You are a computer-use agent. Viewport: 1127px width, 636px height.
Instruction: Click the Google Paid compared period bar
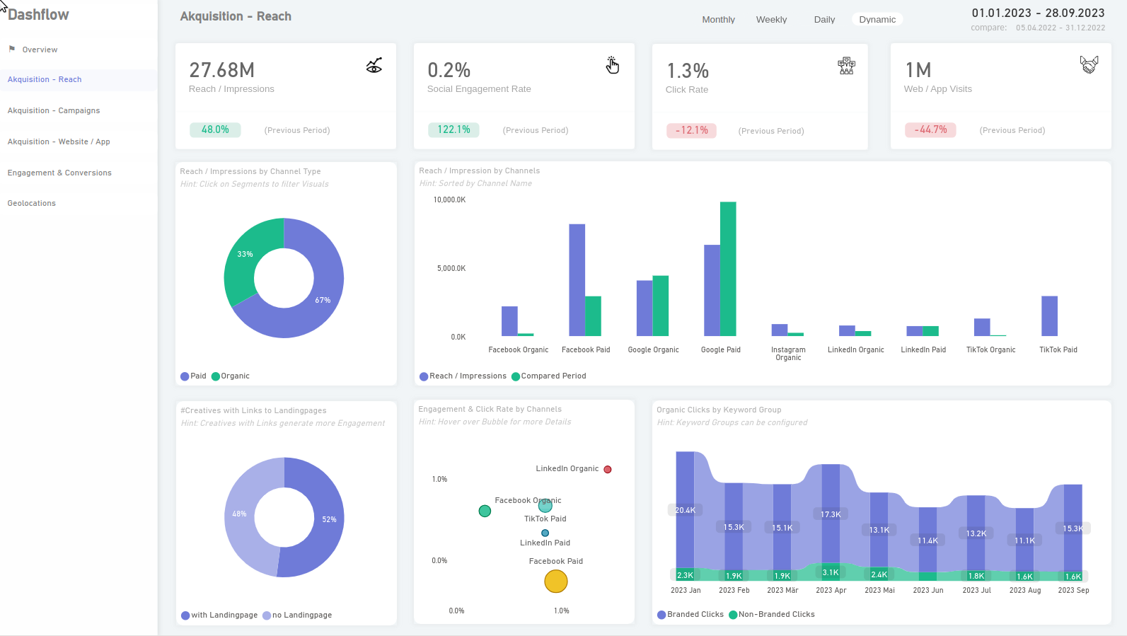tap(728, 269)
